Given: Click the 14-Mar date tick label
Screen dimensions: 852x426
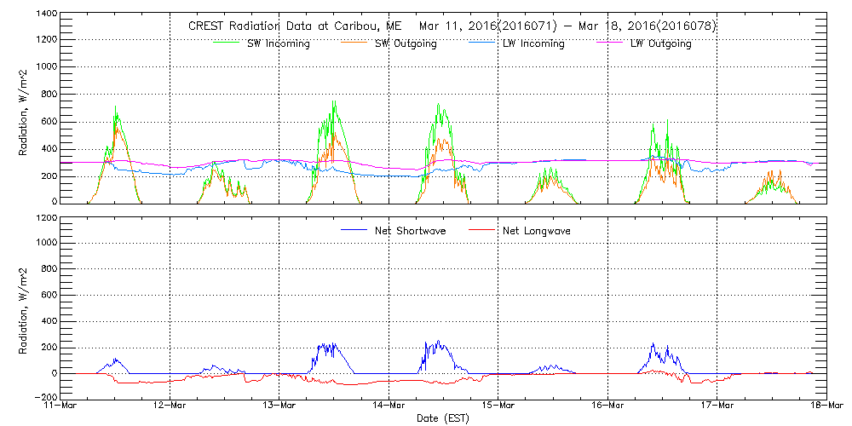Looking at the screenshot, I should [x=389, y=406].
